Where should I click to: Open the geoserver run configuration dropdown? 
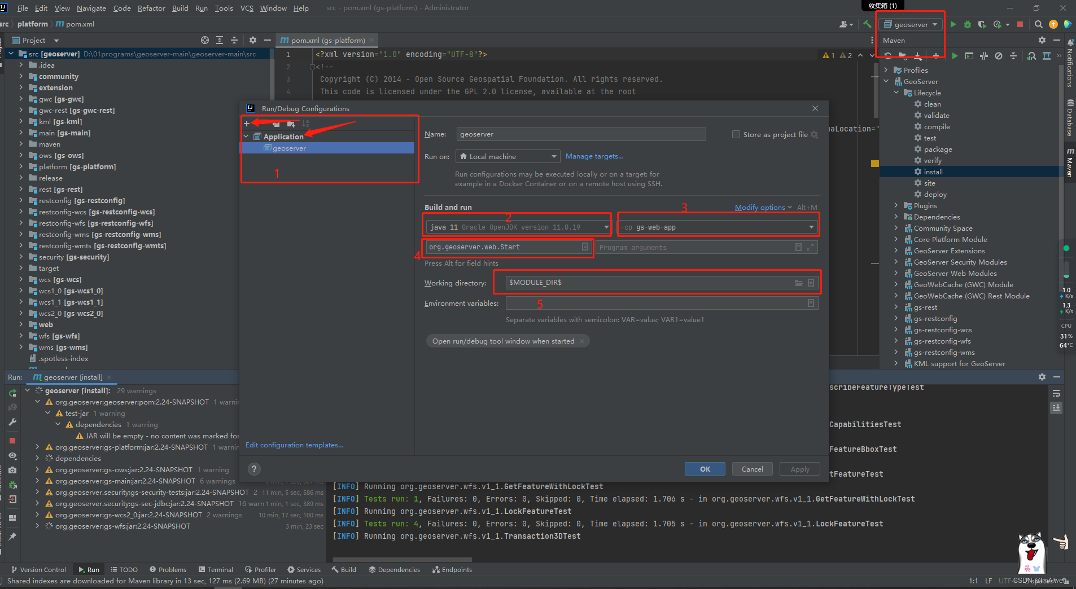click(911, 24)
